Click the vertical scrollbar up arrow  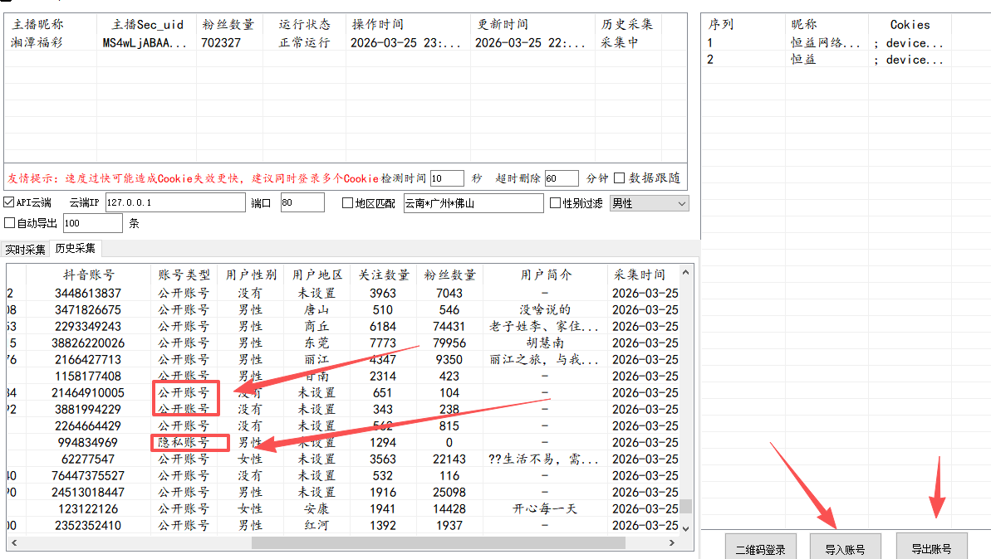[685, 272]
